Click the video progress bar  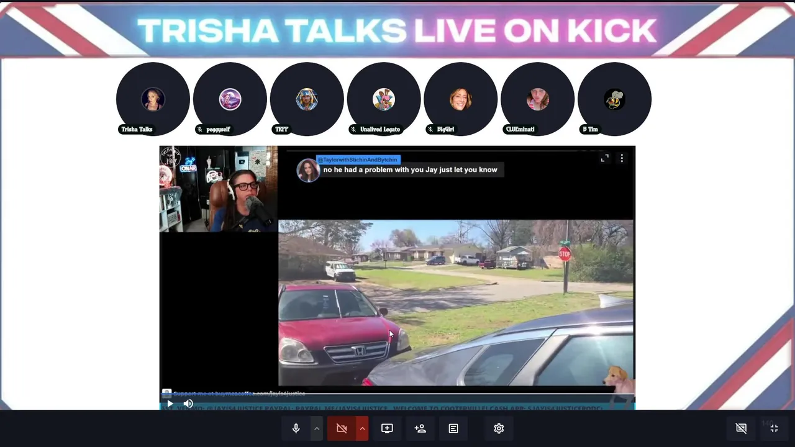tap(397, 394)
